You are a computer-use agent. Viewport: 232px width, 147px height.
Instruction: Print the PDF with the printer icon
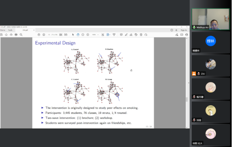click(x=16, y=35)
